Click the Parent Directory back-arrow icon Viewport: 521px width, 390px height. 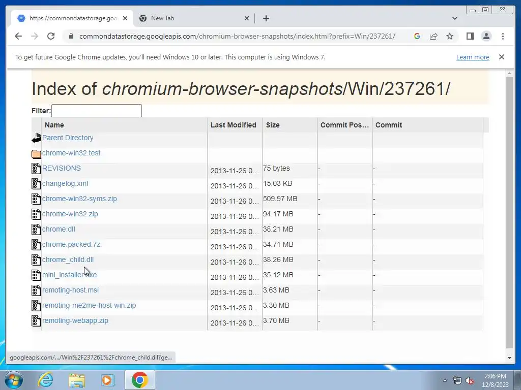(36, 138)
